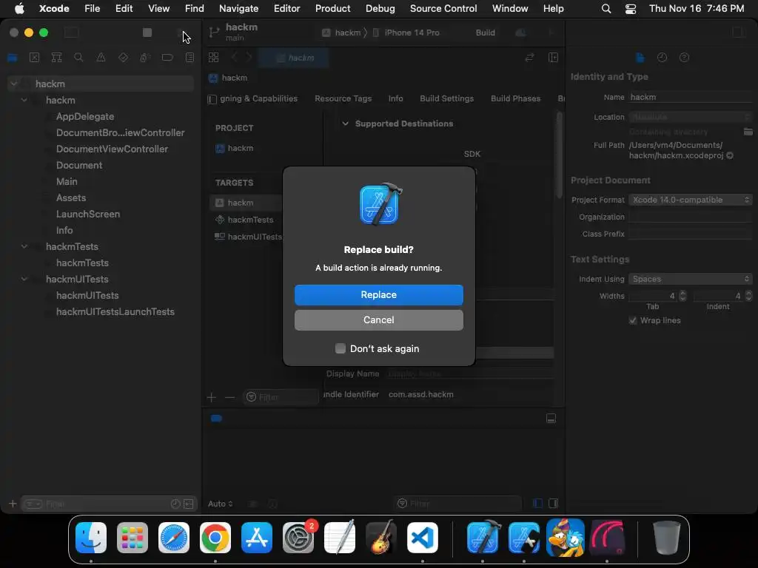This screenshot has width=758, height=568.
Task: Toggle the variables view pane button
Action: coord(537,503)
